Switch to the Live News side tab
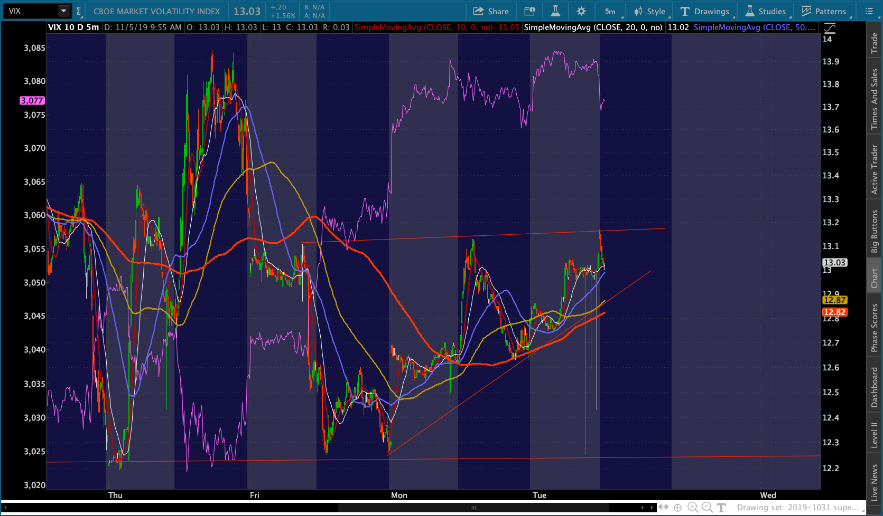The height and width of the screenshot is (516, 883). [x=875, y=483]
